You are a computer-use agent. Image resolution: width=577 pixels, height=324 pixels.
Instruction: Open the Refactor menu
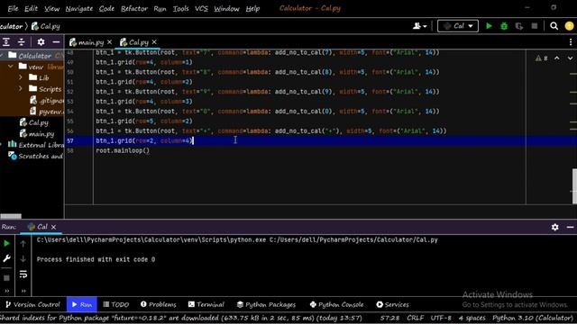click(x=134, y=8)
